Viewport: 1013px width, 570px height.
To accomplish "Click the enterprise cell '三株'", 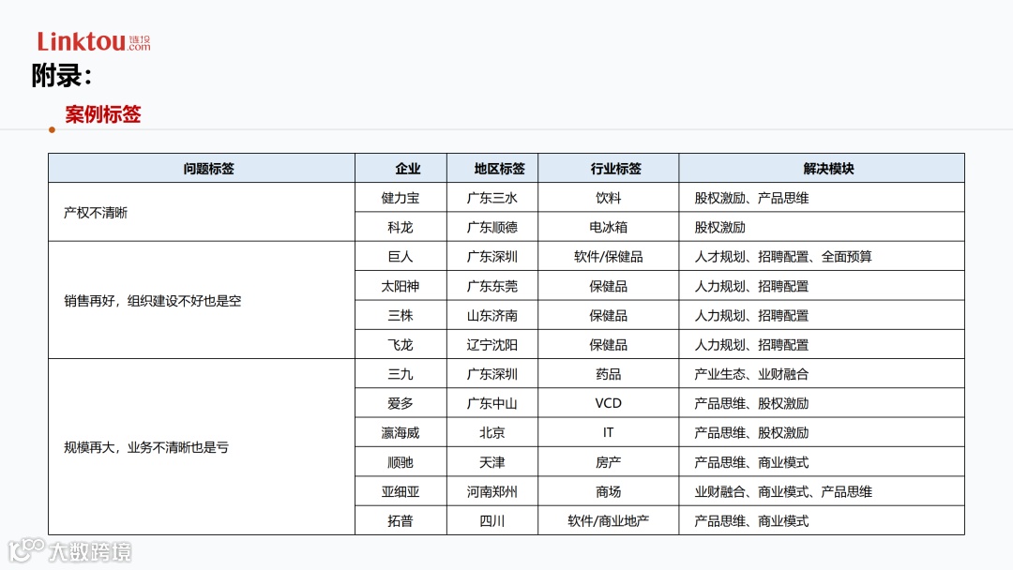I will click(401, 316).
